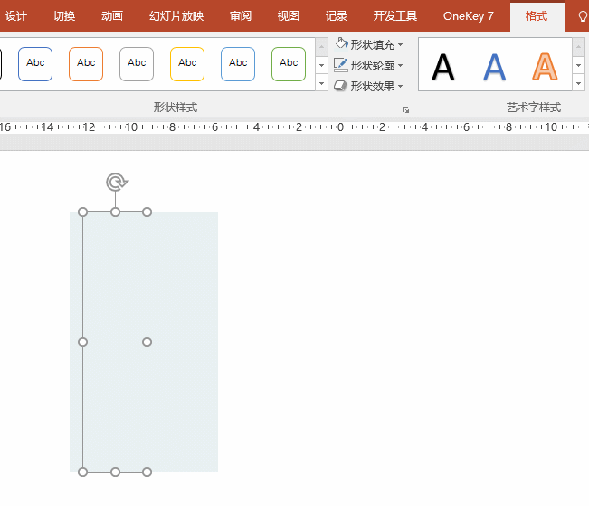
Task: Apply the blue WordArt letter style
Action: [x=494, y=66]
